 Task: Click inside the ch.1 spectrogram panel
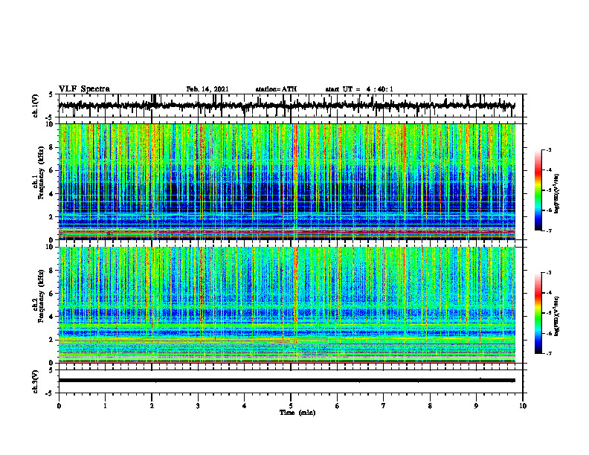click(x=287, y=181)
